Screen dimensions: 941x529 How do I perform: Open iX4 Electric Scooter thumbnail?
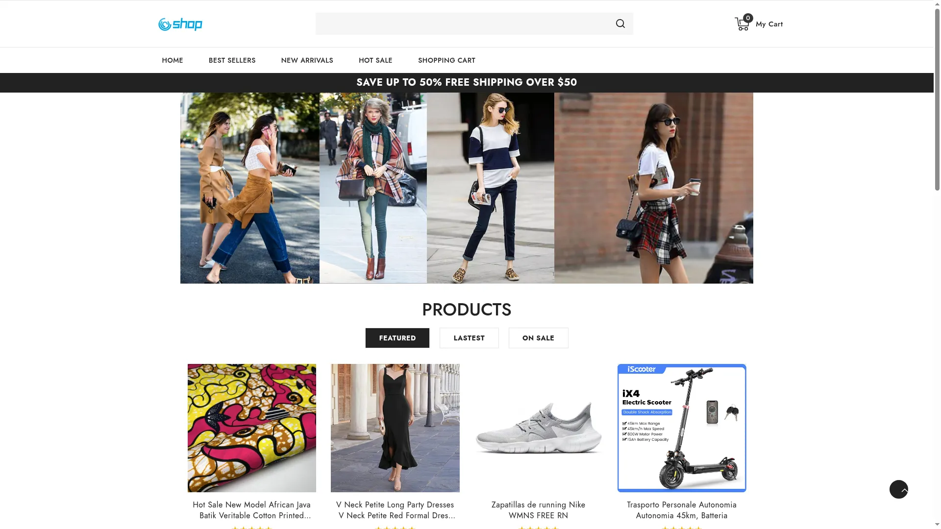(682, 428)
